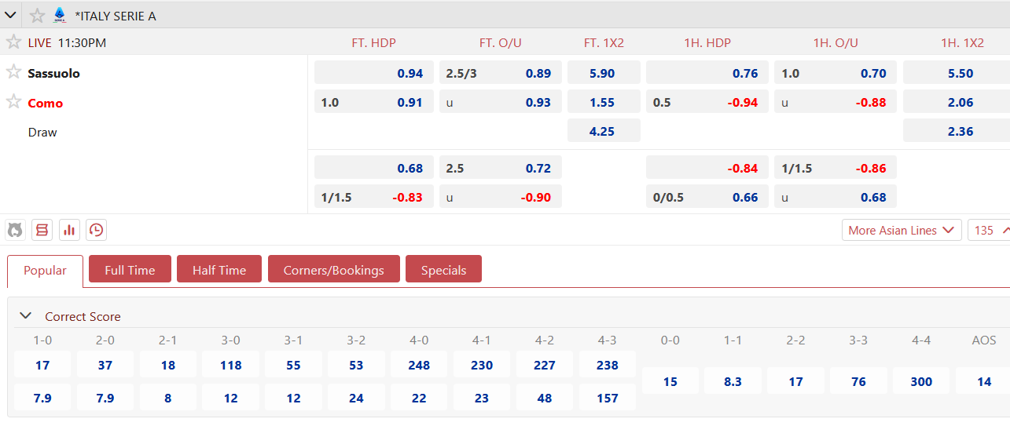
Task: Pick Sassuolo FT 1X2 odds 5.90
Action: (603, 73)
